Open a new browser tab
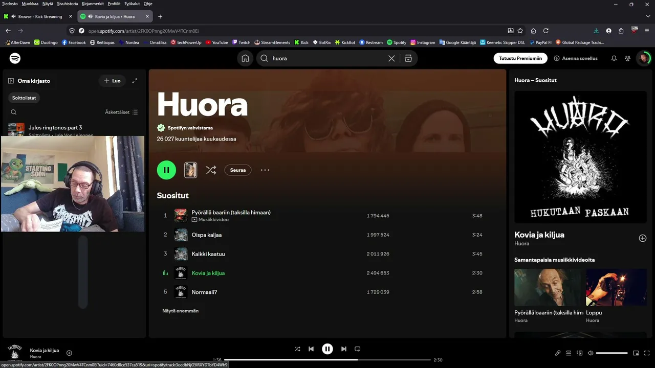 [160, 16]
